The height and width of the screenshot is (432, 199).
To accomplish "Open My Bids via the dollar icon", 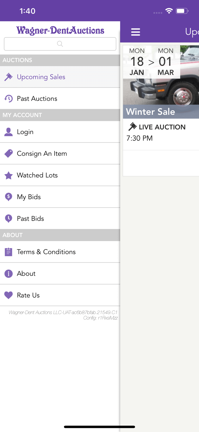I will click(x=9, y=197).
